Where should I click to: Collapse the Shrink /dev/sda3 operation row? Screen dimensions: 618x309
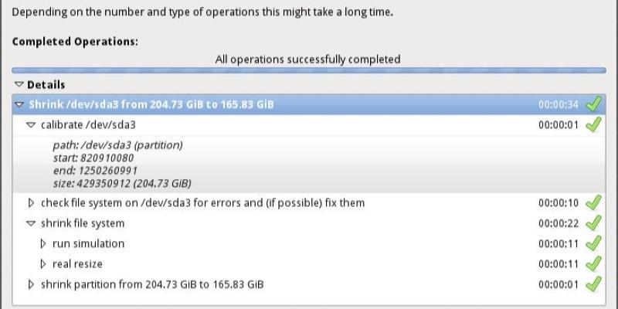tap(19, 104)
